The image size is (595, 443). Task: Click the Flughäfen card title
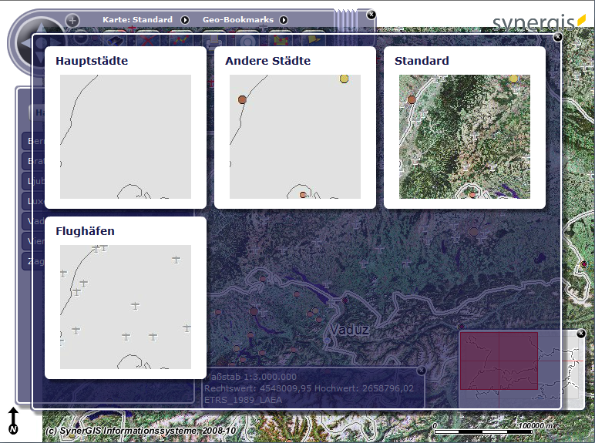click(85, 231)
